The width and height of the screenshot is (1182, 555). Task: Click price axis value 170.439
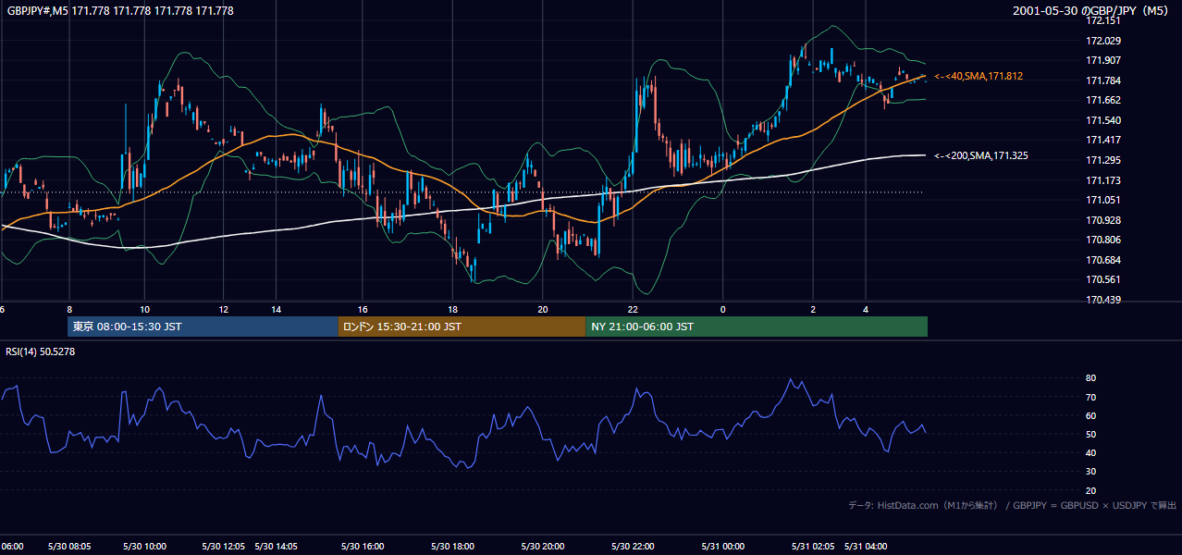point(1103,300)
